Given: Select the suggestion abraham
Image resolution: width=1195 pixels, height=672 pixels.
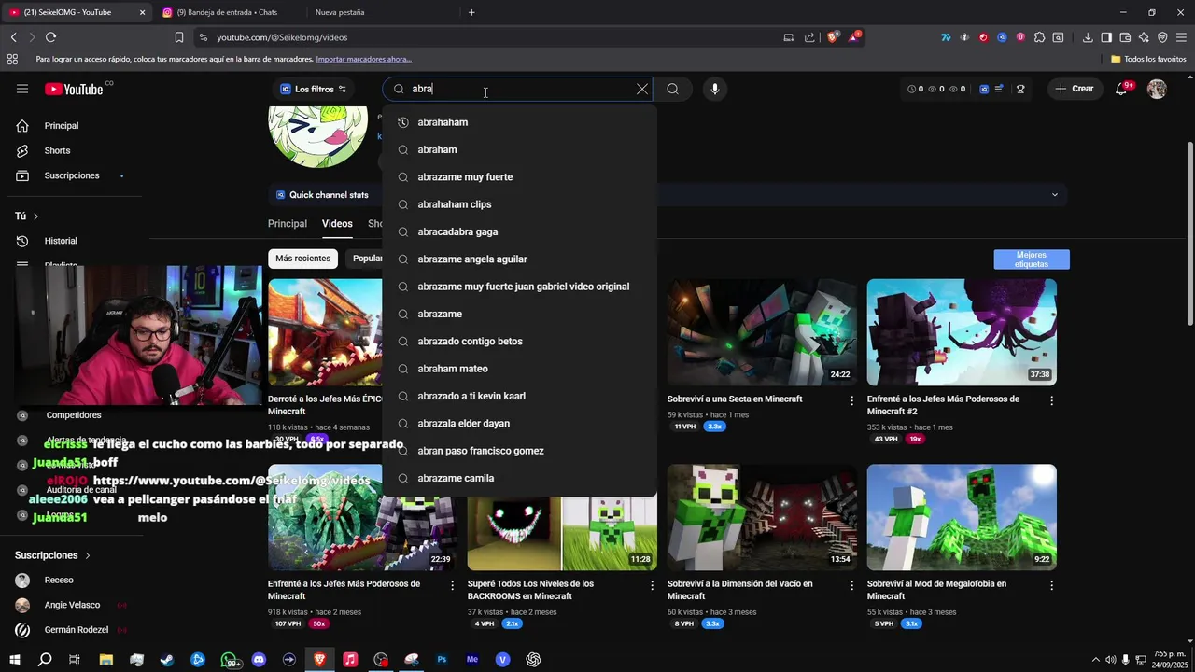Looking at the screenshot, I should tap(519, 149).
